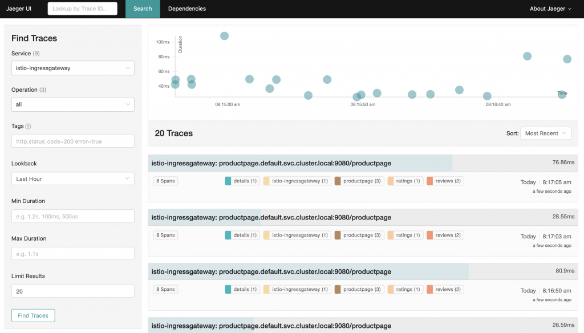Click the Max Duration input field

73,254
